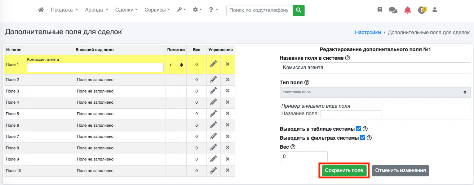The image size is (474, 185).
Task: Open the Сделки menu
Action: coord(126,10)
